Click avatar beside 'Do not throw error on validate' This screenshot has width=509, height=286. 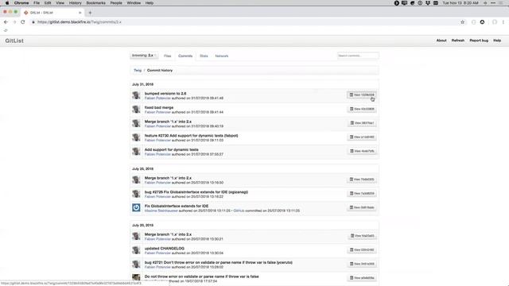[136, 277]
